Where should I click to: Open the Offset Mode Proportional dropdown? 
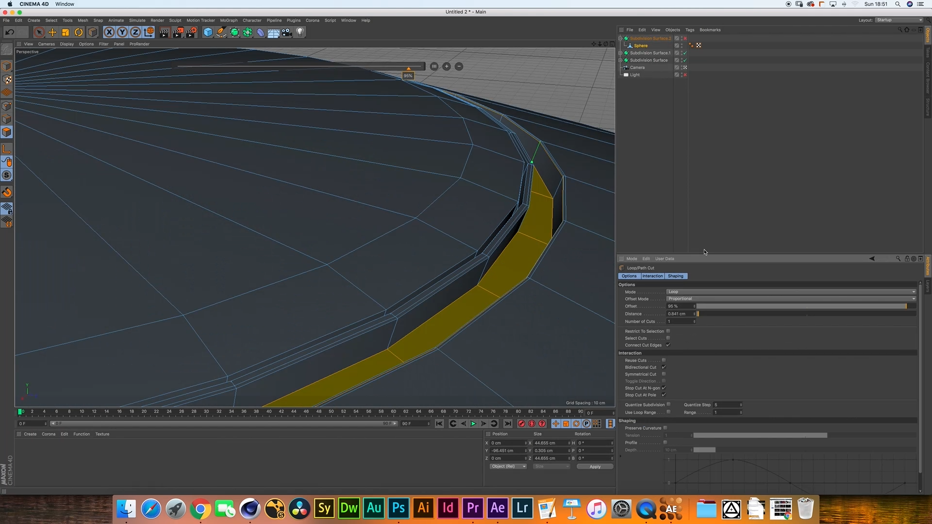[791, 299]
